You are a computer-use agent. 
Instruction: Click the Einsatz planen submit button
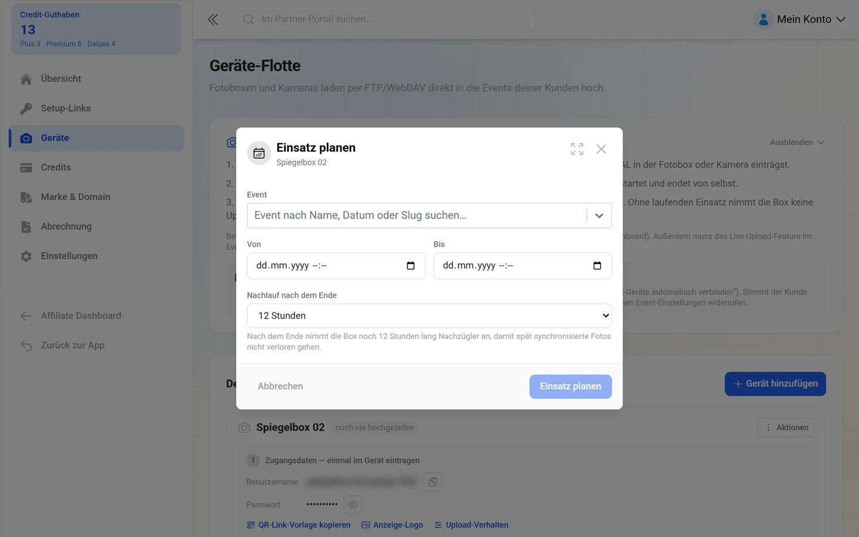[x=570, y=387]
